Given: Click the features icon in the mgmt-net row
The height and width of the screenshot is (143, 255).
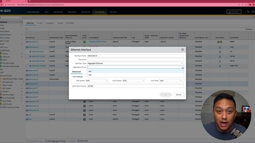Looking at the screenshot, I should coord(220,66).
